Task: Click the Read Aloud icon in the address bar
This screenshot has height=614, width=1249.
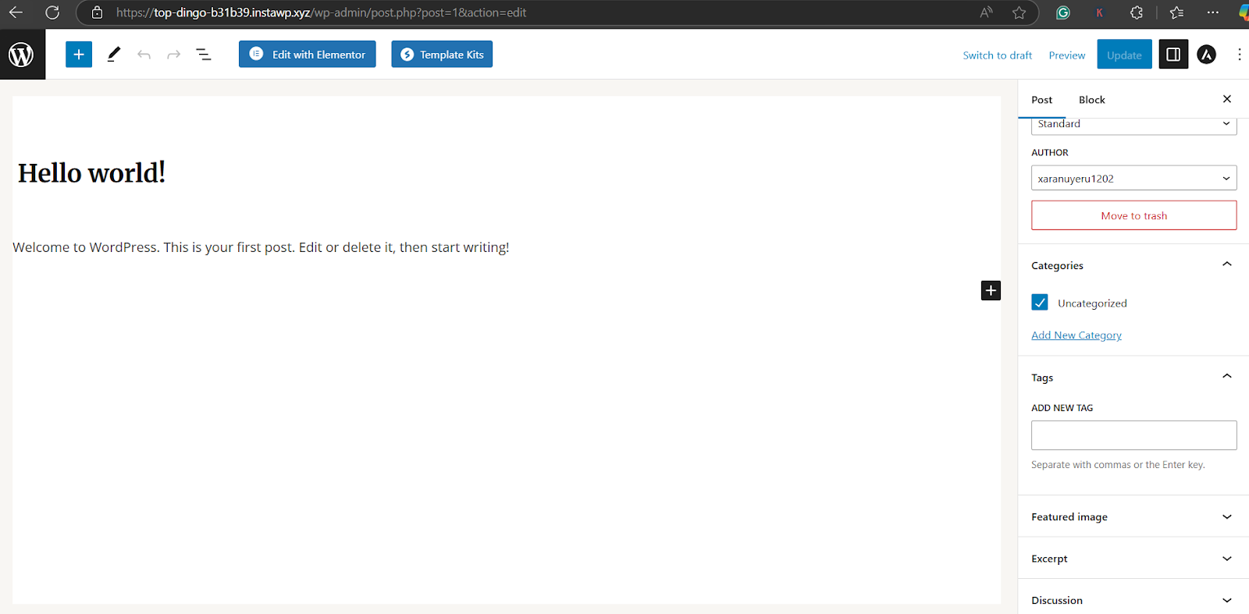Action: click(x=987, y=12)
